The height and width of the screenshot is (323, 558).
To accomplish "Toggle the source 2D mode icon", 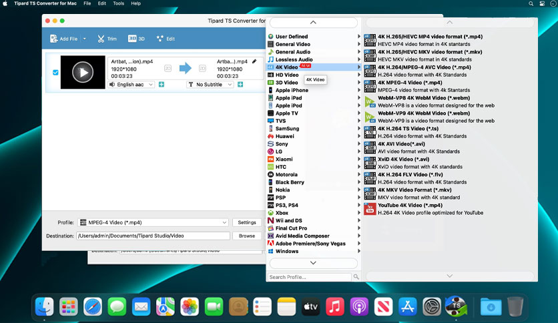I will 168,68.
